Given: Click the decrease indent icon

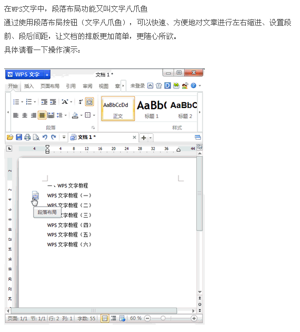Looking at the screenshot, I should point(44,102).
